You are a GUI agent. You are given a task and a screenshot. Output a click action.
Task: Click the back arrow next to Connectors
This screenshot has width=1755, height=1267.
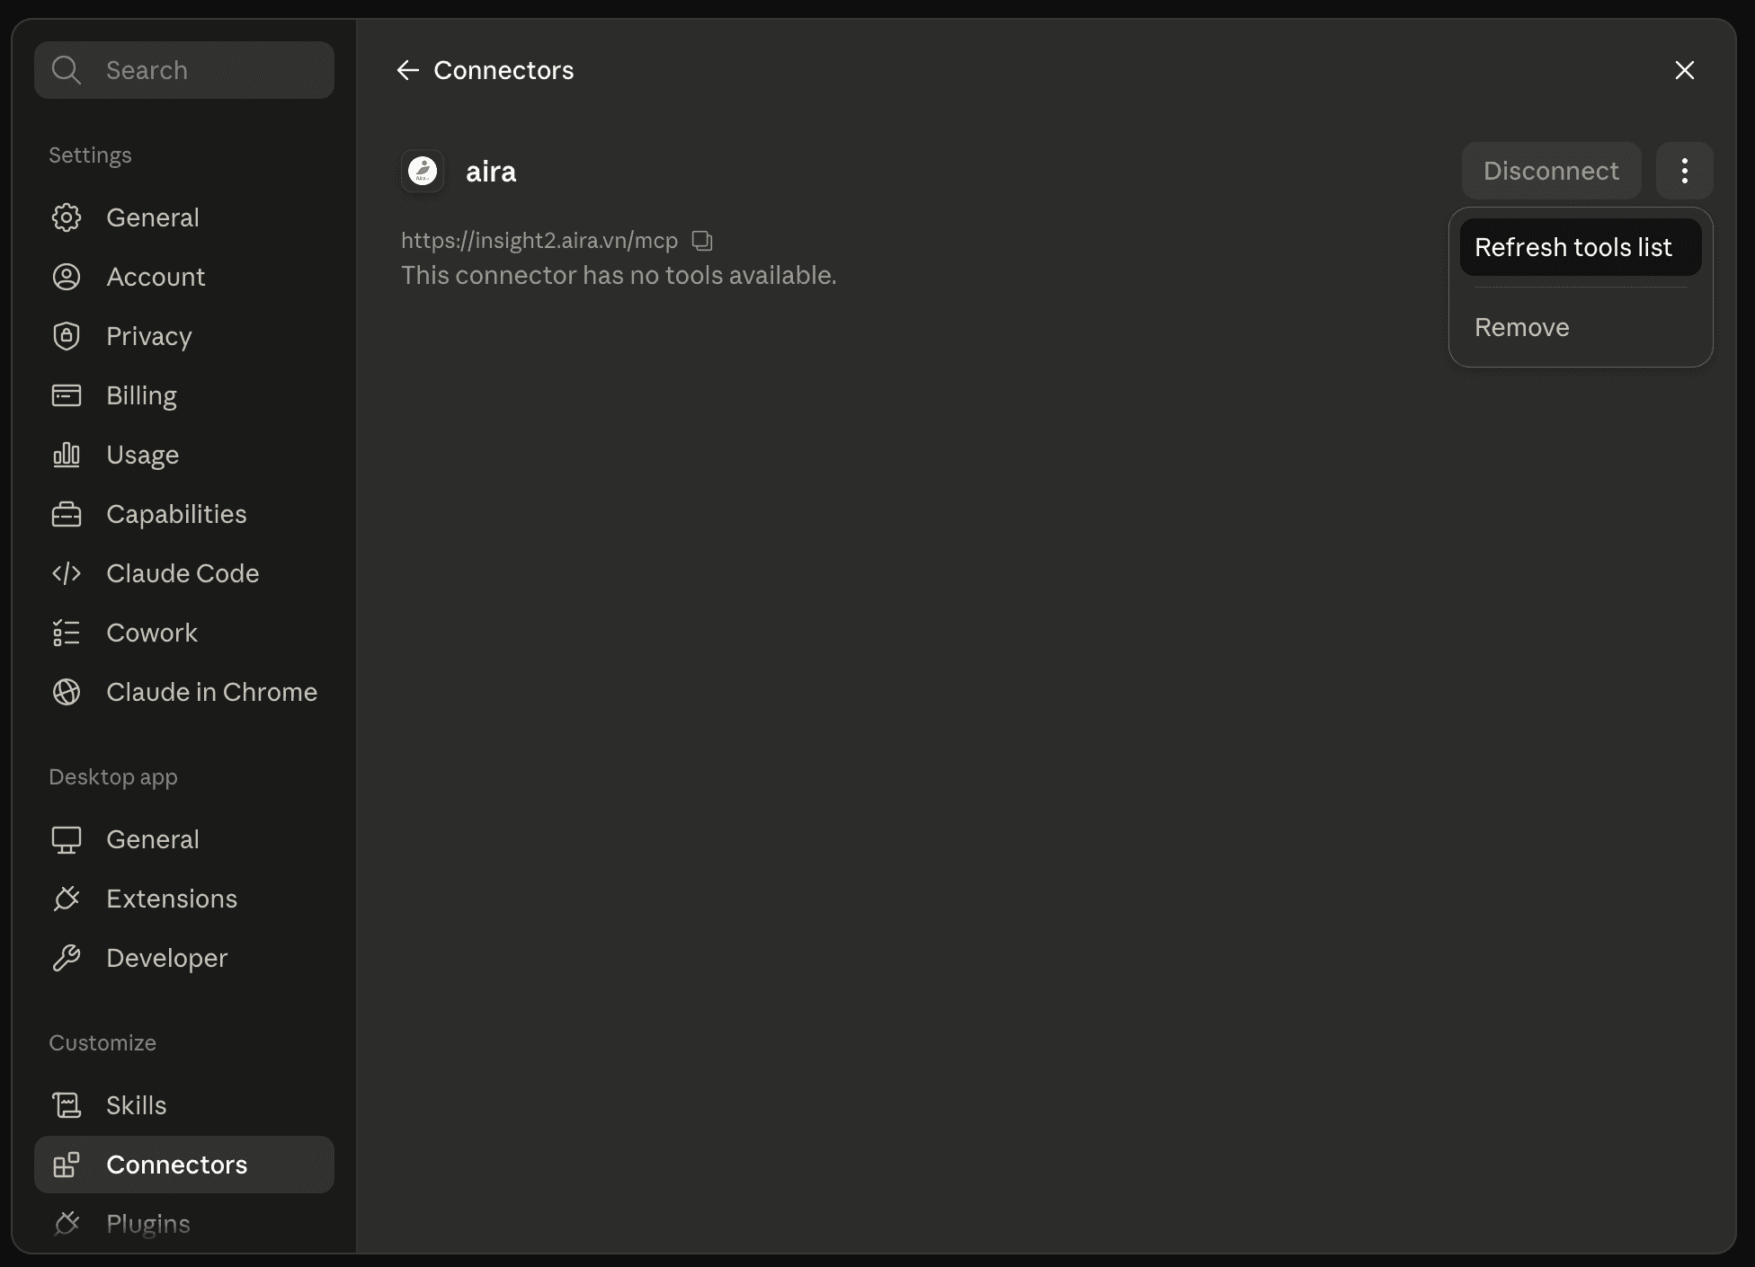[x=408, y=70]
